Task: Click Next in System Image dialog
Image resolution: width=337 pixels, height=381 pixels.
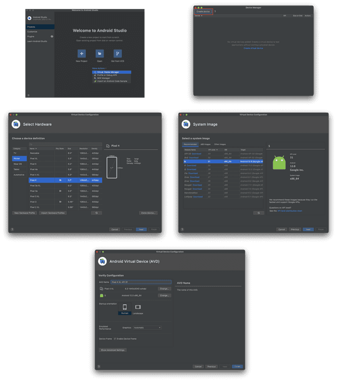Action: pyautogui.click(x=308, y=229)
